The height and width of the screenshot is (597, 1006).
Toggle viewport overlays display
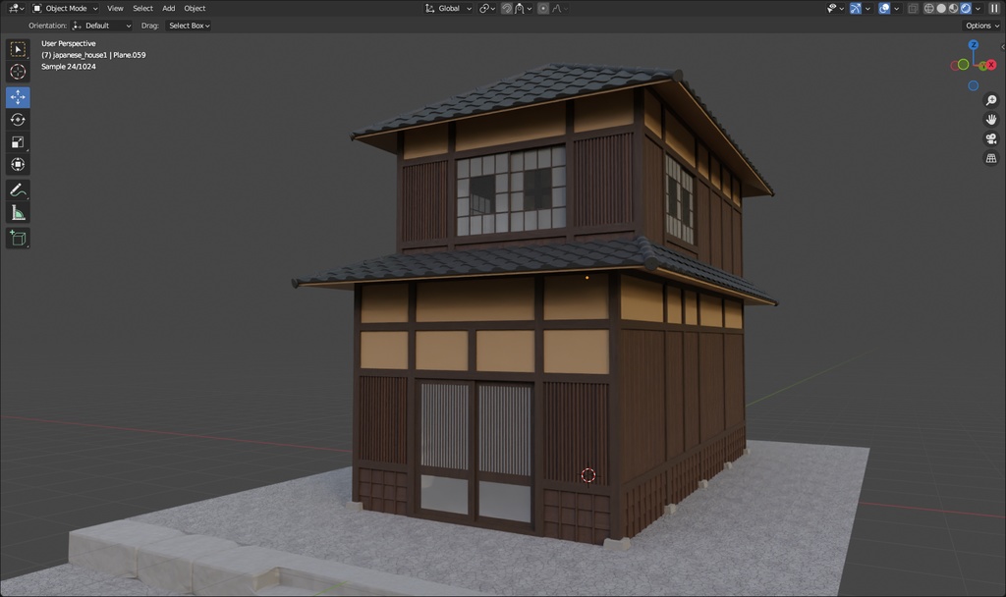point(884,8)
